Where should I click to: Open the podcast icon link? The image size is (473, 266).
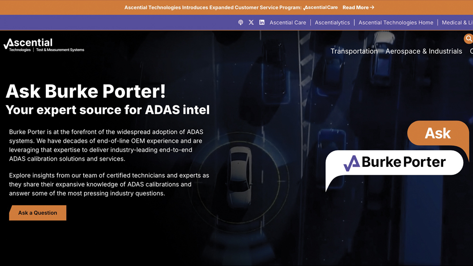pos(240,22)
